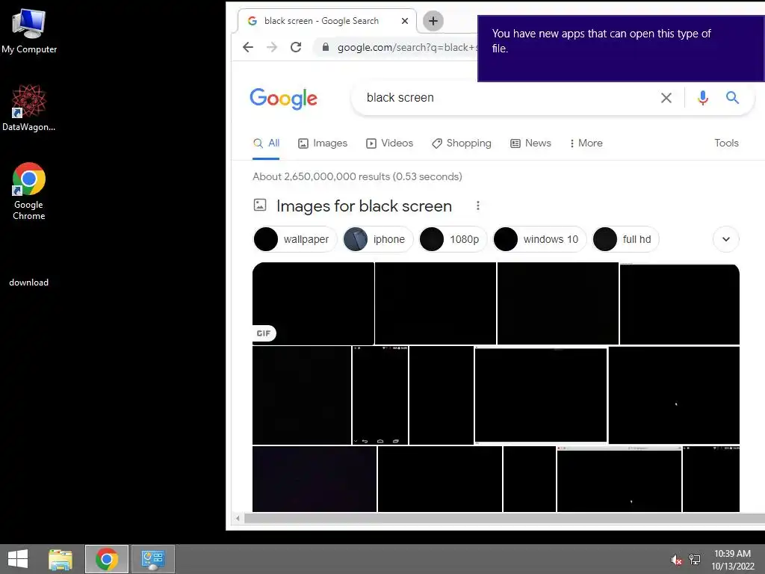The height and width of the screenshot is (574, 765).
Task: Open Control Panel taskbar icon
Action: click(x=153, y=559)
